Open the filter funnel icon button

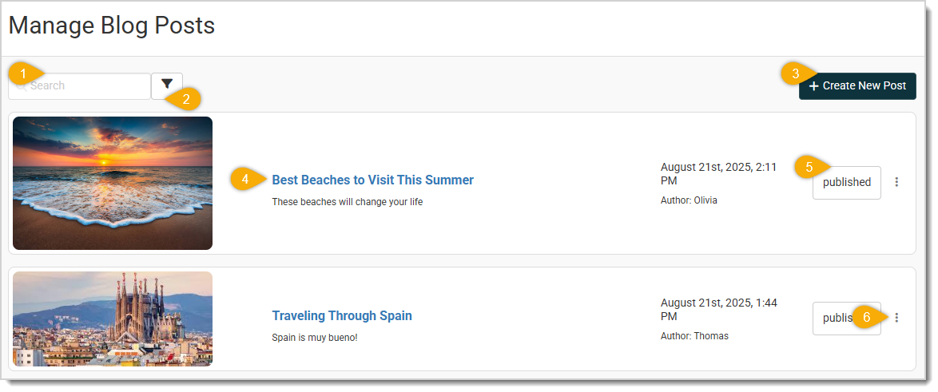click(167, 84)
